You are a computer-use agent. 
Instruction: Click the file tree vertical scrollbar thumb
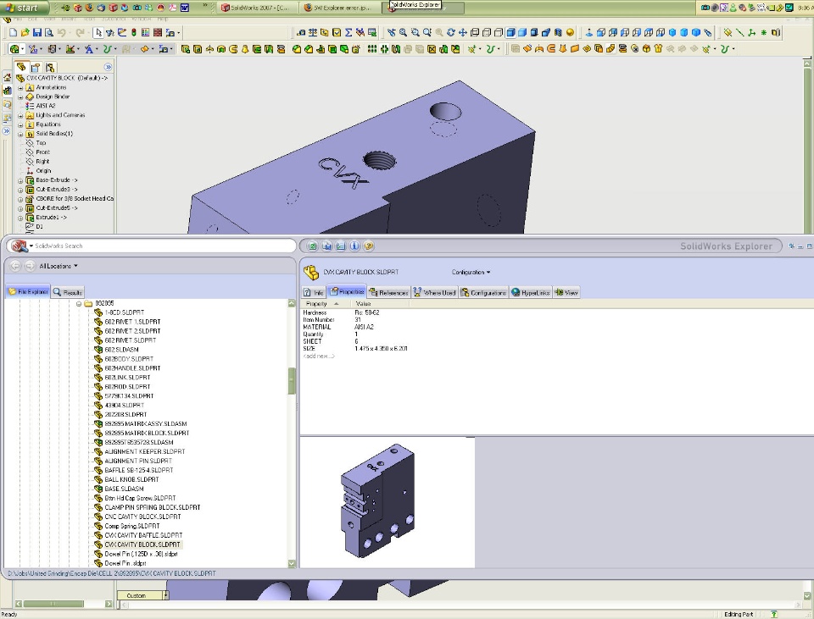292,382
